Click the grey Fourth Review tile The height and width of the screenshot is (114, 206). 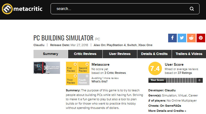pos(84,80)
